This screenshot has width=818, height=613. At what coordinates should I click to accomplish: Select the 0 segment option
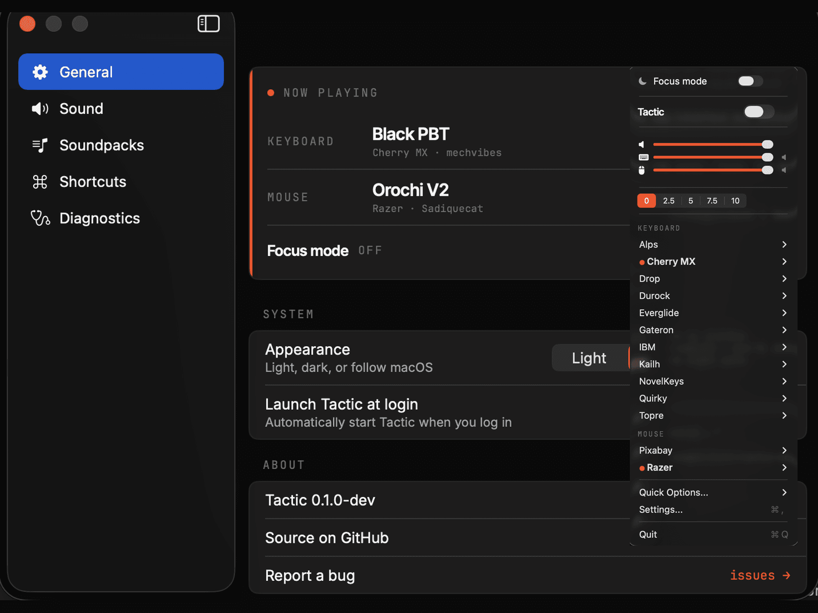click(x=647, y=201)
